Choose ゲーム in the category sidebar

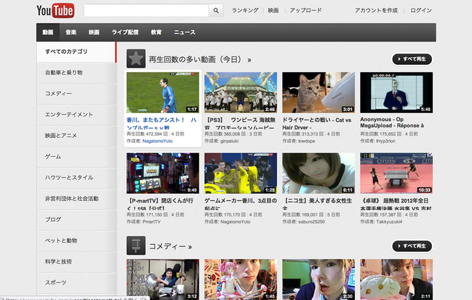click(53, 157)
